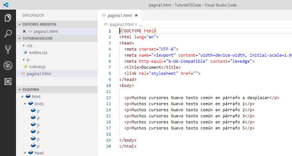The image size is (292, 156).
Task: Collapse the html node in outline
Action: tap(22, 97)
